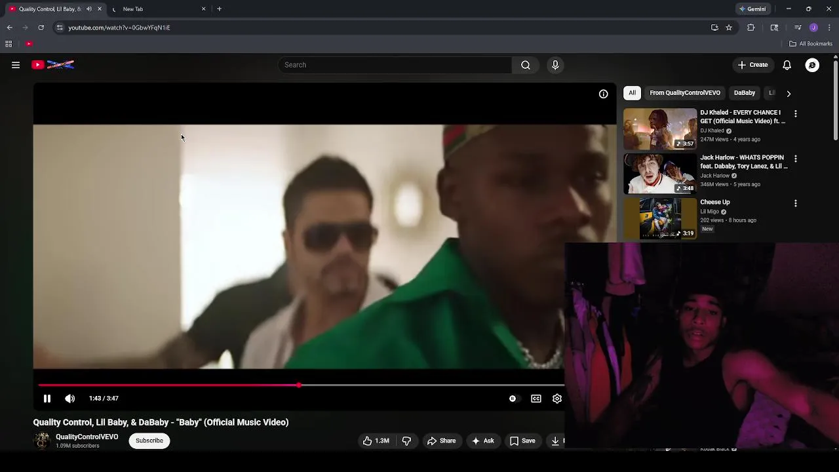This screenshot has height=472, width=839.
Task: Go to the YouTube home logo
Action: (x=52, y=65)
